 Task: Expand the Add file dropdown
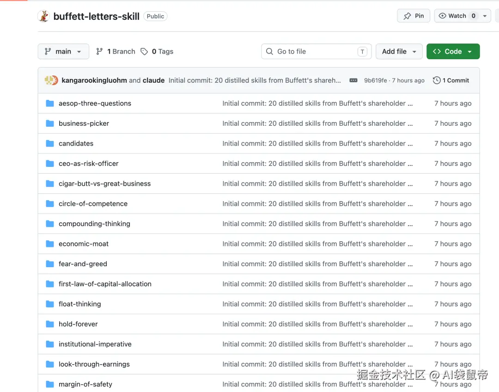point(399,51)
